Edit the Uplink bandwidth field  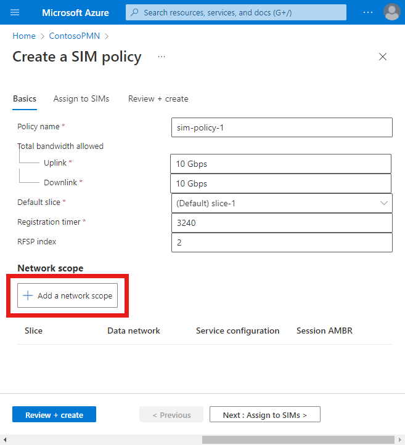tap(281, 164)
